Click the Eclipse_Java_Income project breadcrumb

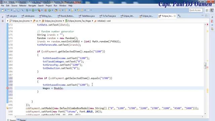19,21
